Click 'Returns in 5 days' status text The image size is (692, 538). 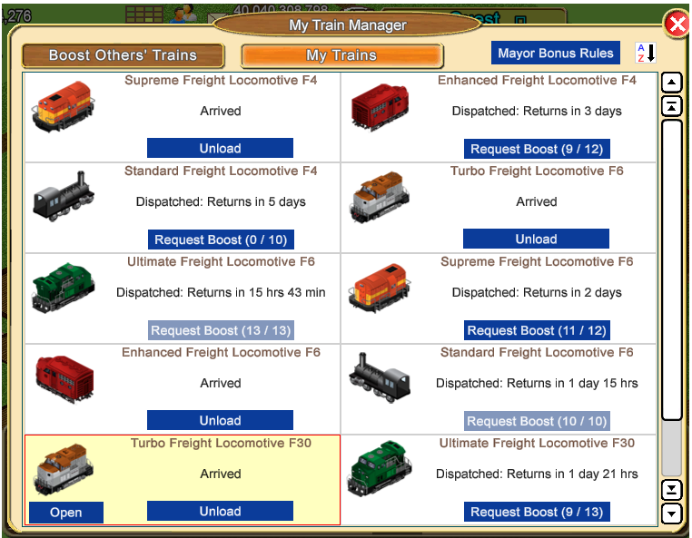(256, 202)
